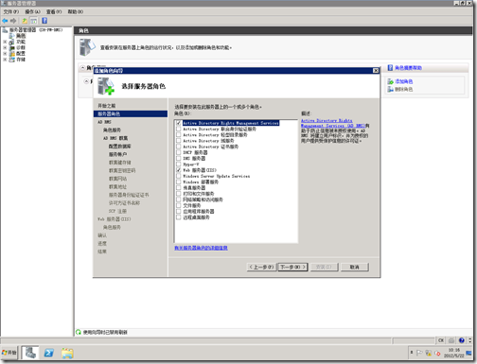Uncheck the Web 服务器(IIS) role
The width and height of the screenshot is (477, 364).
click(x=179, y=170)
